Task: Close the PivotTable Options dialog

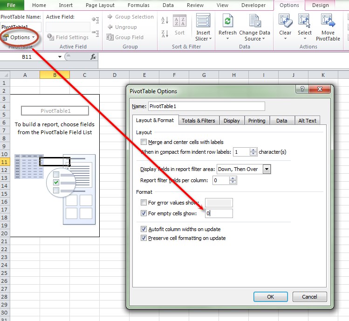Action: point(320,89)
